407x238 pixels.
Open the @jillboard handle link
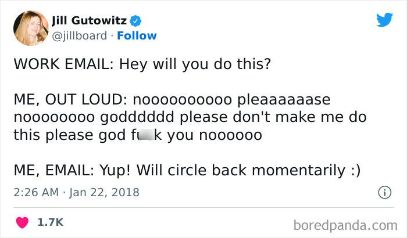click(80, 35)
